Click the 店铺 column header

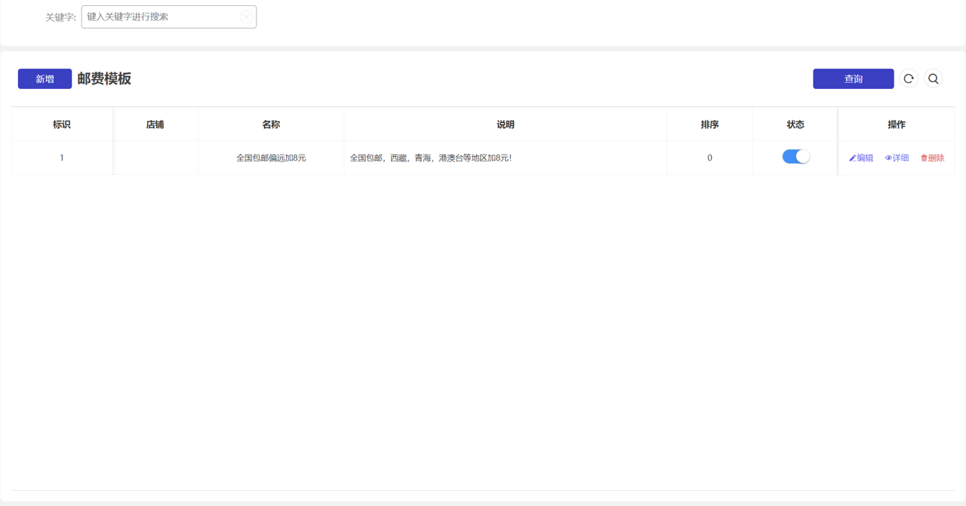[x=155, y=124]
